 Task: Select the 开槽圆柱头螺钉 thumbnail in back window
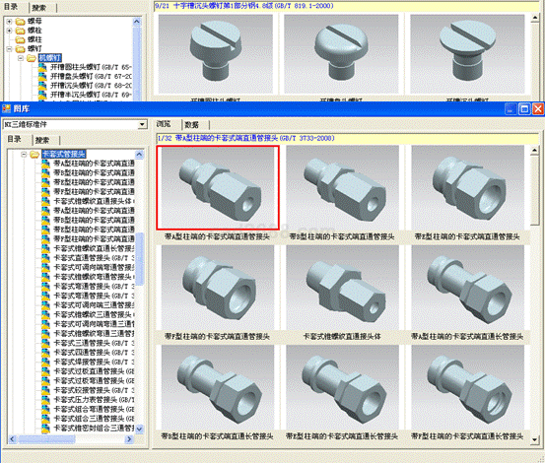click(x=216, y=54)
